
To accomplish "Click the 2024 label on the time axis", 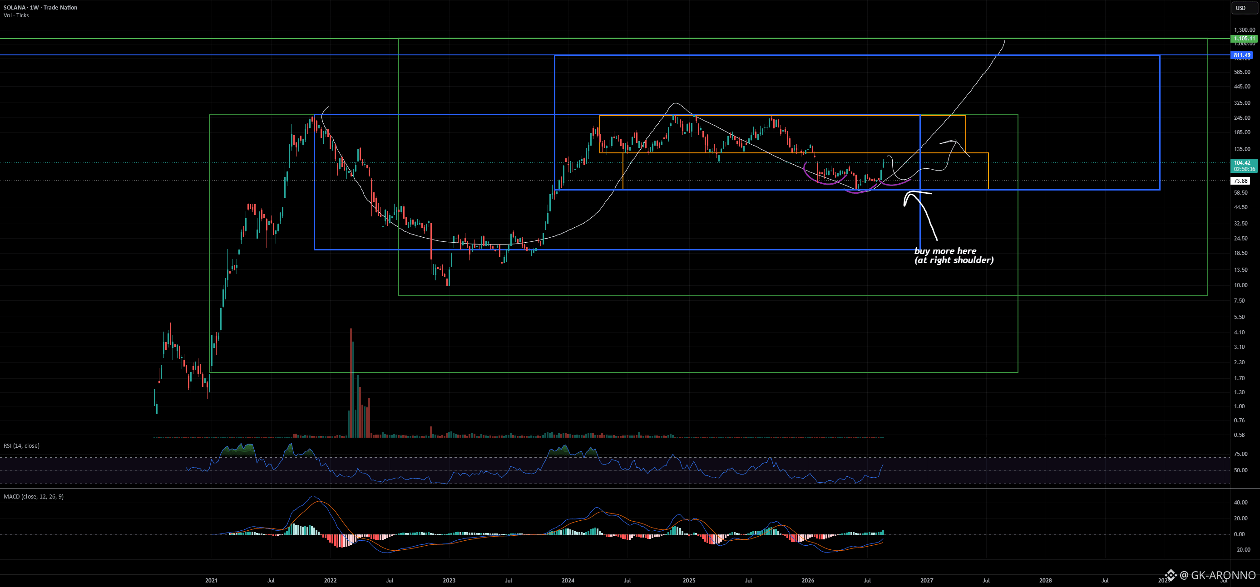I will [x=568, y=581].
